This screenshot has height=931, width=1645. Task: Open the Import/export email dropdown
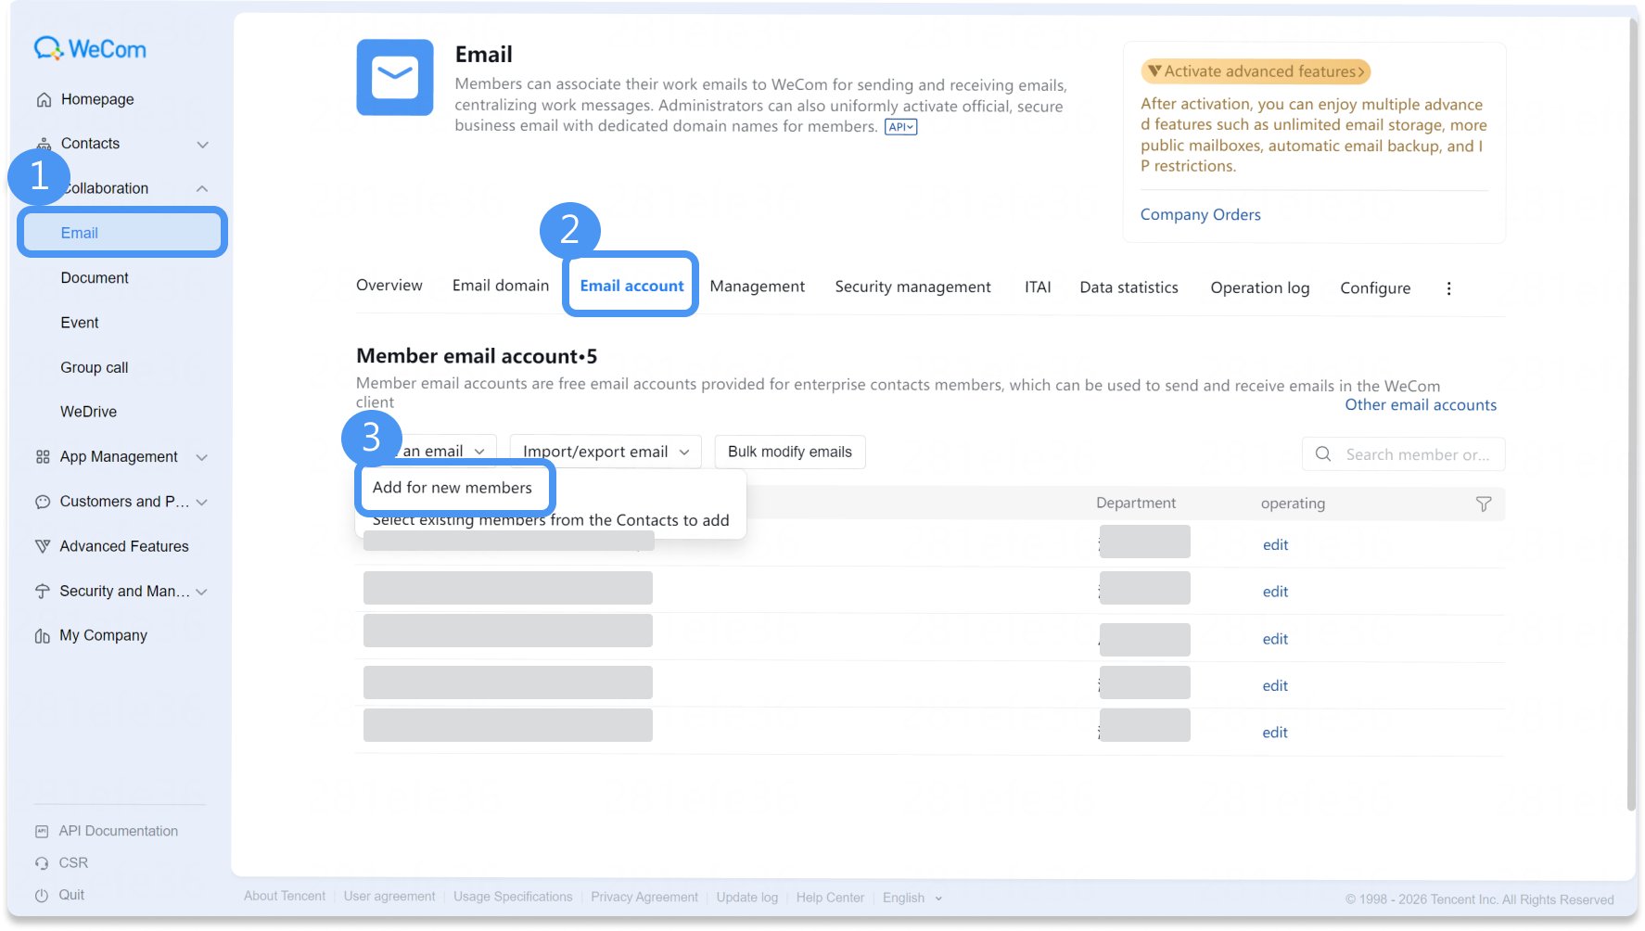coord(606,452)
